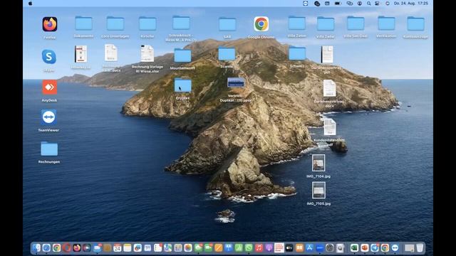Viewport: 456px width, 256px height.
Task: Open Spotlight search in the menu bar
Action: [x=369, y=4]
